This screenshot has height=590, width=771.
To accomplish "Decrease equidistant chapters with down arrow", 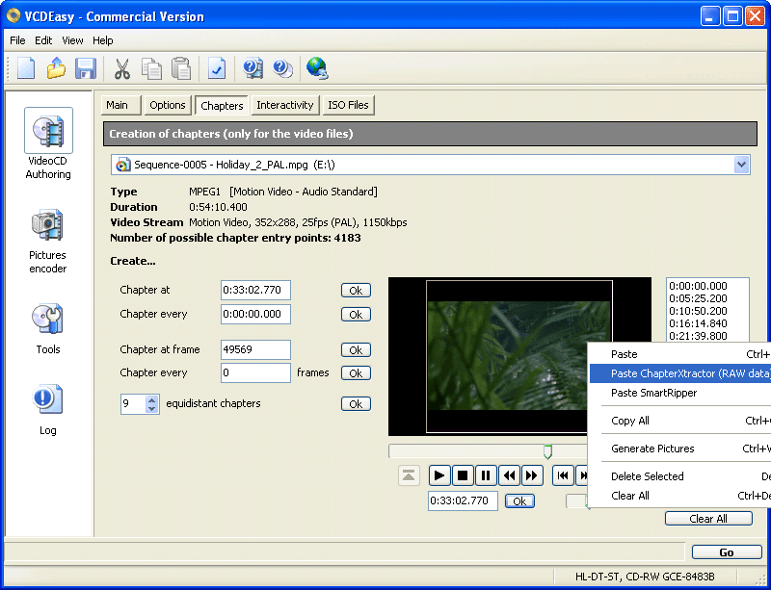I will [152, 409].
